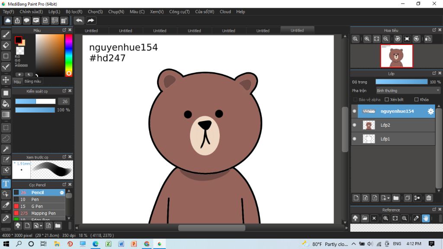Open the Pha trộn blend mode dropdown
The image size is (443, 249).
[x=408, y=91]
